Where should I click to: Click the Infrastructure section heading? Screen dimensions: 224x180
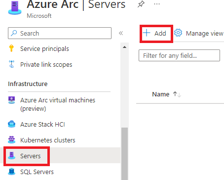28,84
